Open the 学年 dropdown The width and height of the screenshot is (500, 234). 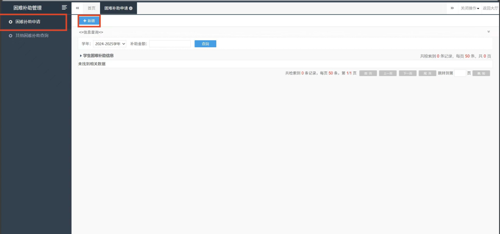110,44
